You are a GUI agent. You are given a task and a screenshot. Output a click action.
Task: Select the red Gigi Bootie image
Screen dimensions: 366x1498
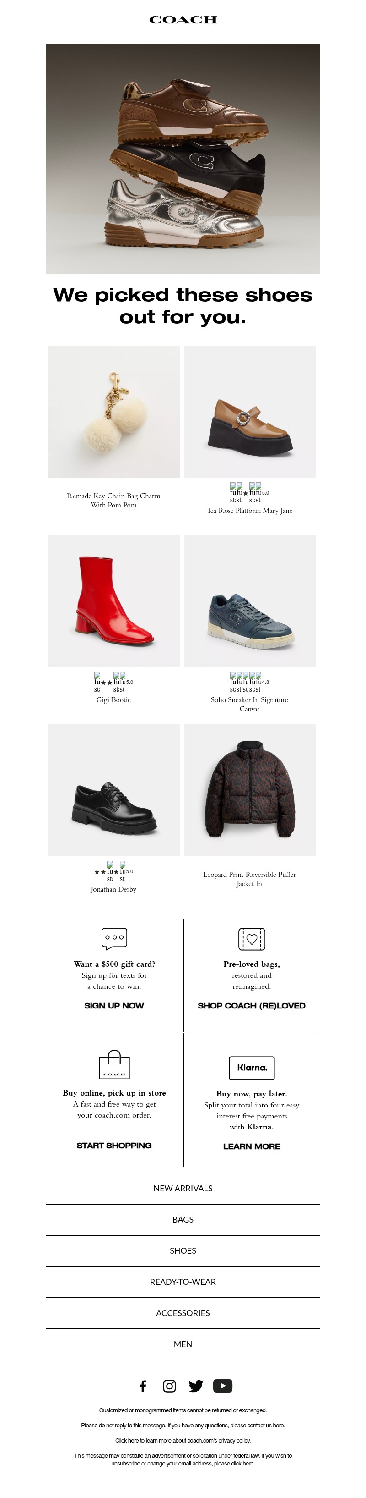point(113,600)
